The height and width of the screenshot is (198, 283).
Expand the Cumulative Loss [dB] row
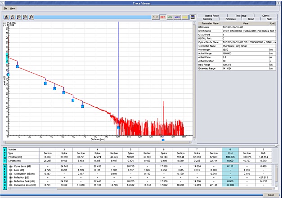coord(10,185)
